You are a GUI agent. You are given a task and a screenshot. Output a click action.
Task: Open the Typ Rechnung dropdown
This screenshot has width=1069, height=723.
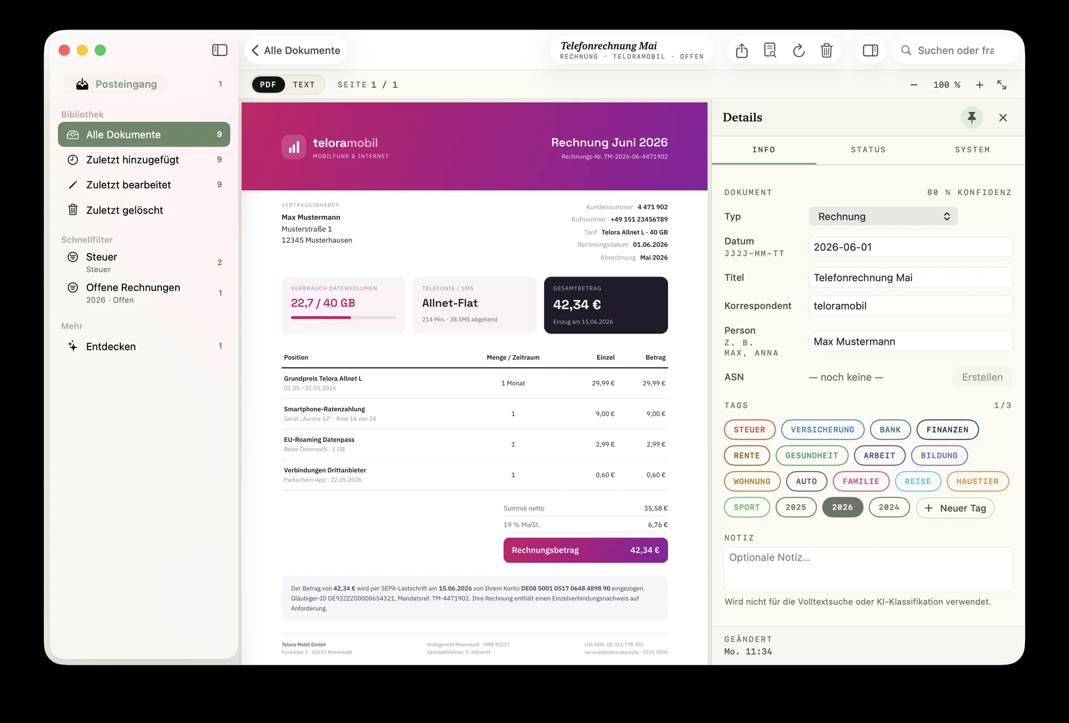click(883, 217)
